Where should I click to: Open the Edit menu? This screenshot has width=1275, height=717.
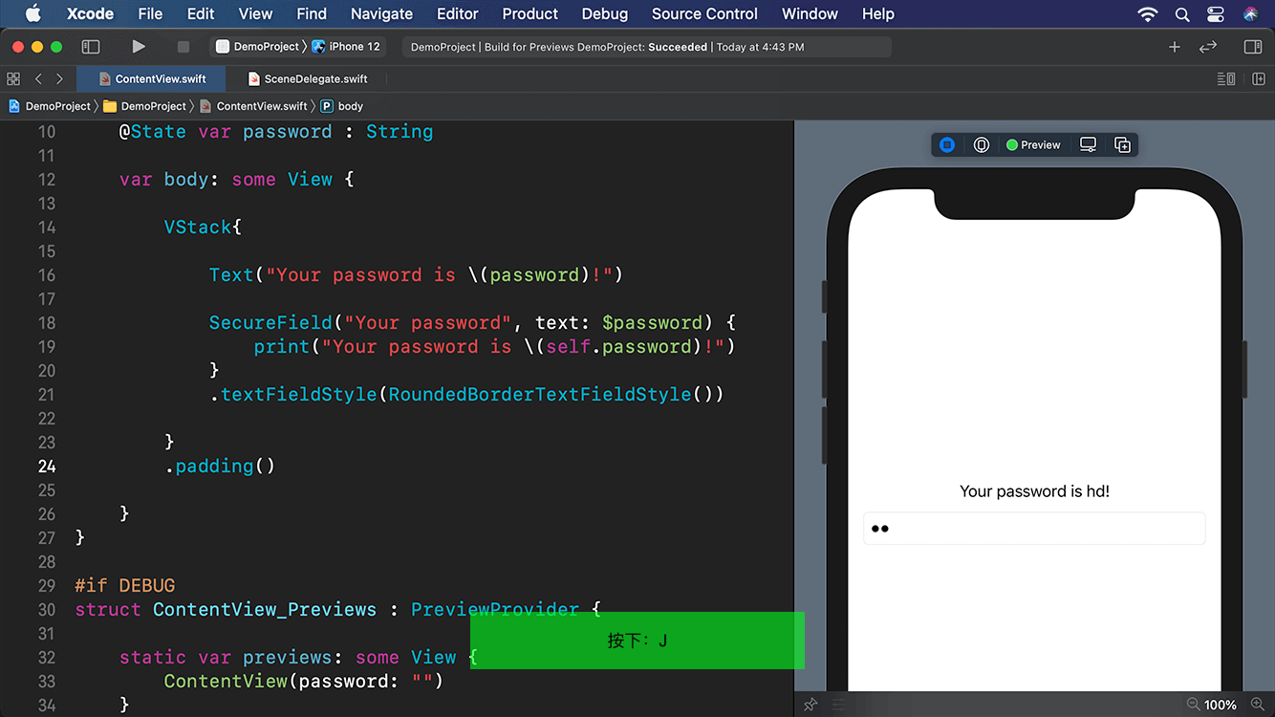(201, 13)
